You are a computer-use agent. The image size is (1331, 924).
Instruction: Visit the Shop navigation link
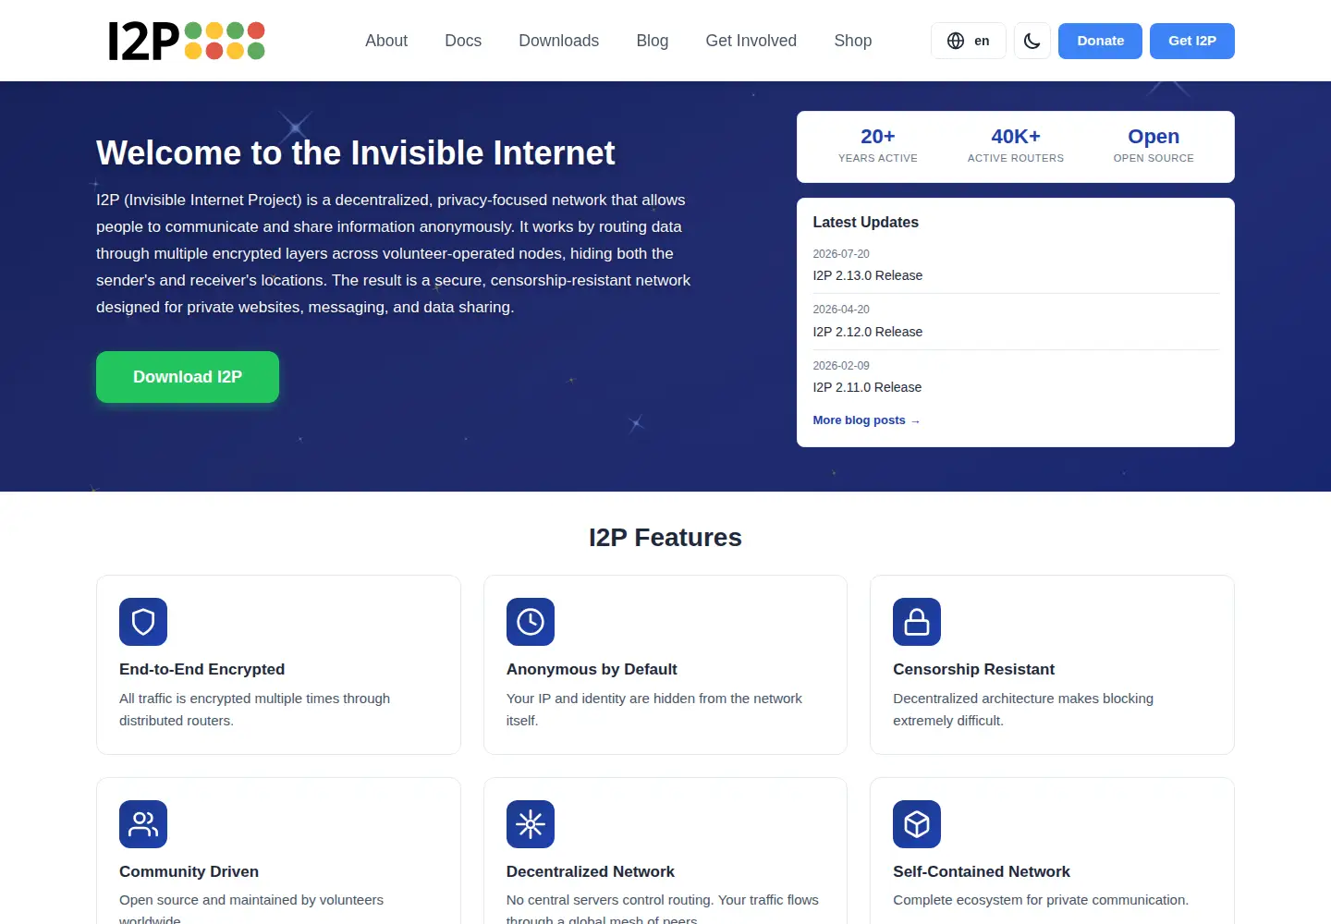click(853, 41)
